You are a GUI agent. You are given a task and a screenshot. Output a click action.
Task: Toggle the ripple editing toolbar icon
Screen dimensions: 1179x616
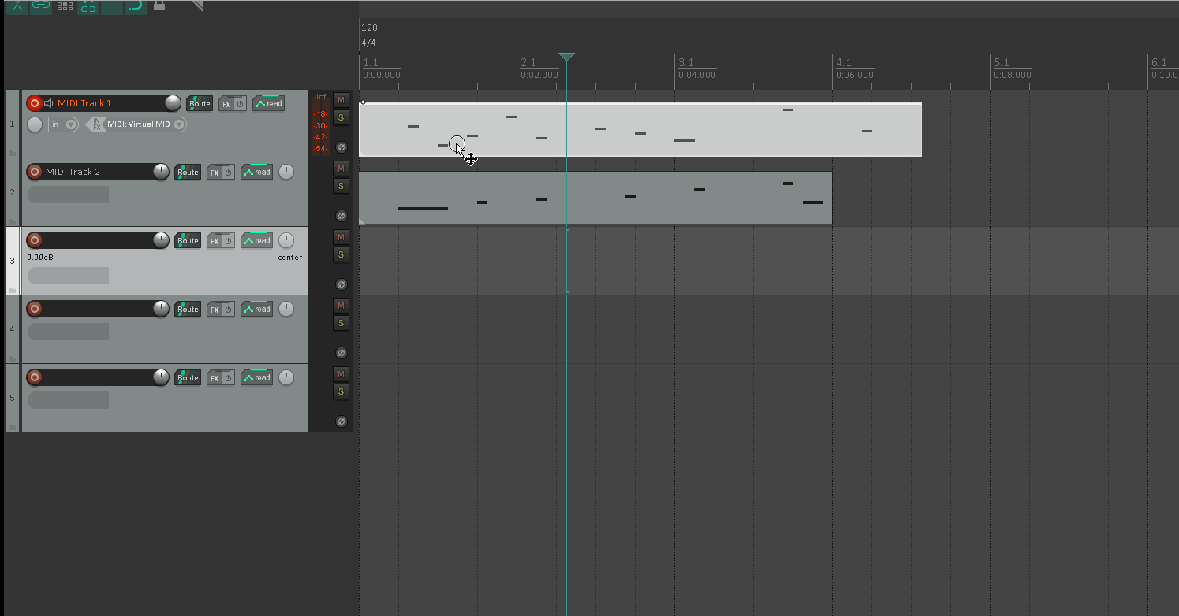tap(65, 6)
